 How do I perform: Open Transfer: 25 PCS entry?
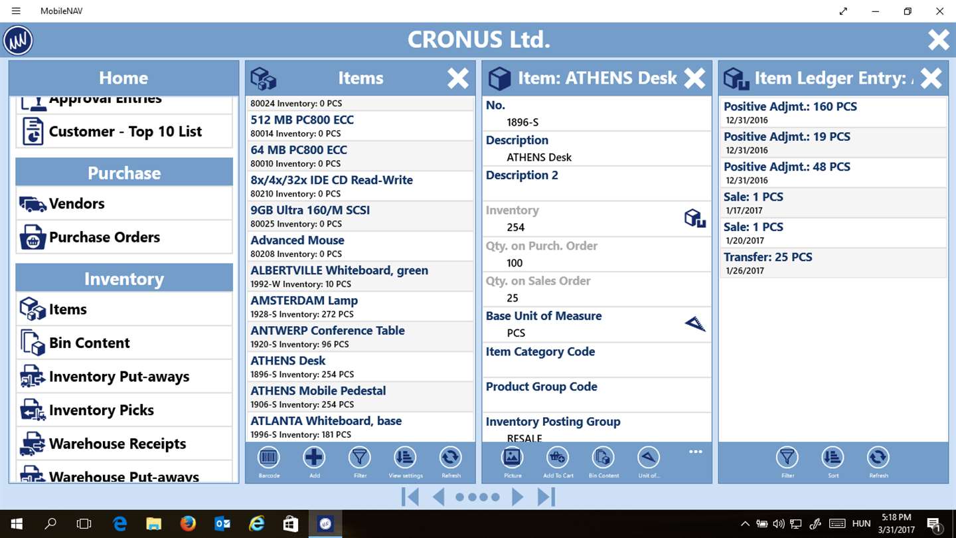pos(833,263)
